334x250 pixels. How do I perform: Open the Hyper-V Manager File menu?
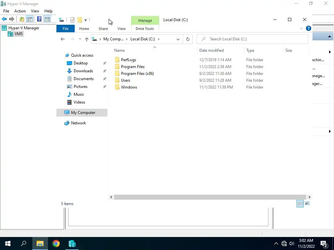click(6, 11)
